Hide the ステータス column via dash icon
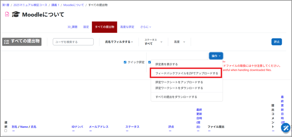292x137 pixels. [127, 131]
